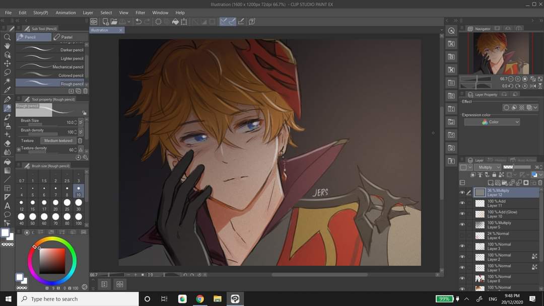Open the Layer menu
Screen dimensions: 544x306
(88, 13)
